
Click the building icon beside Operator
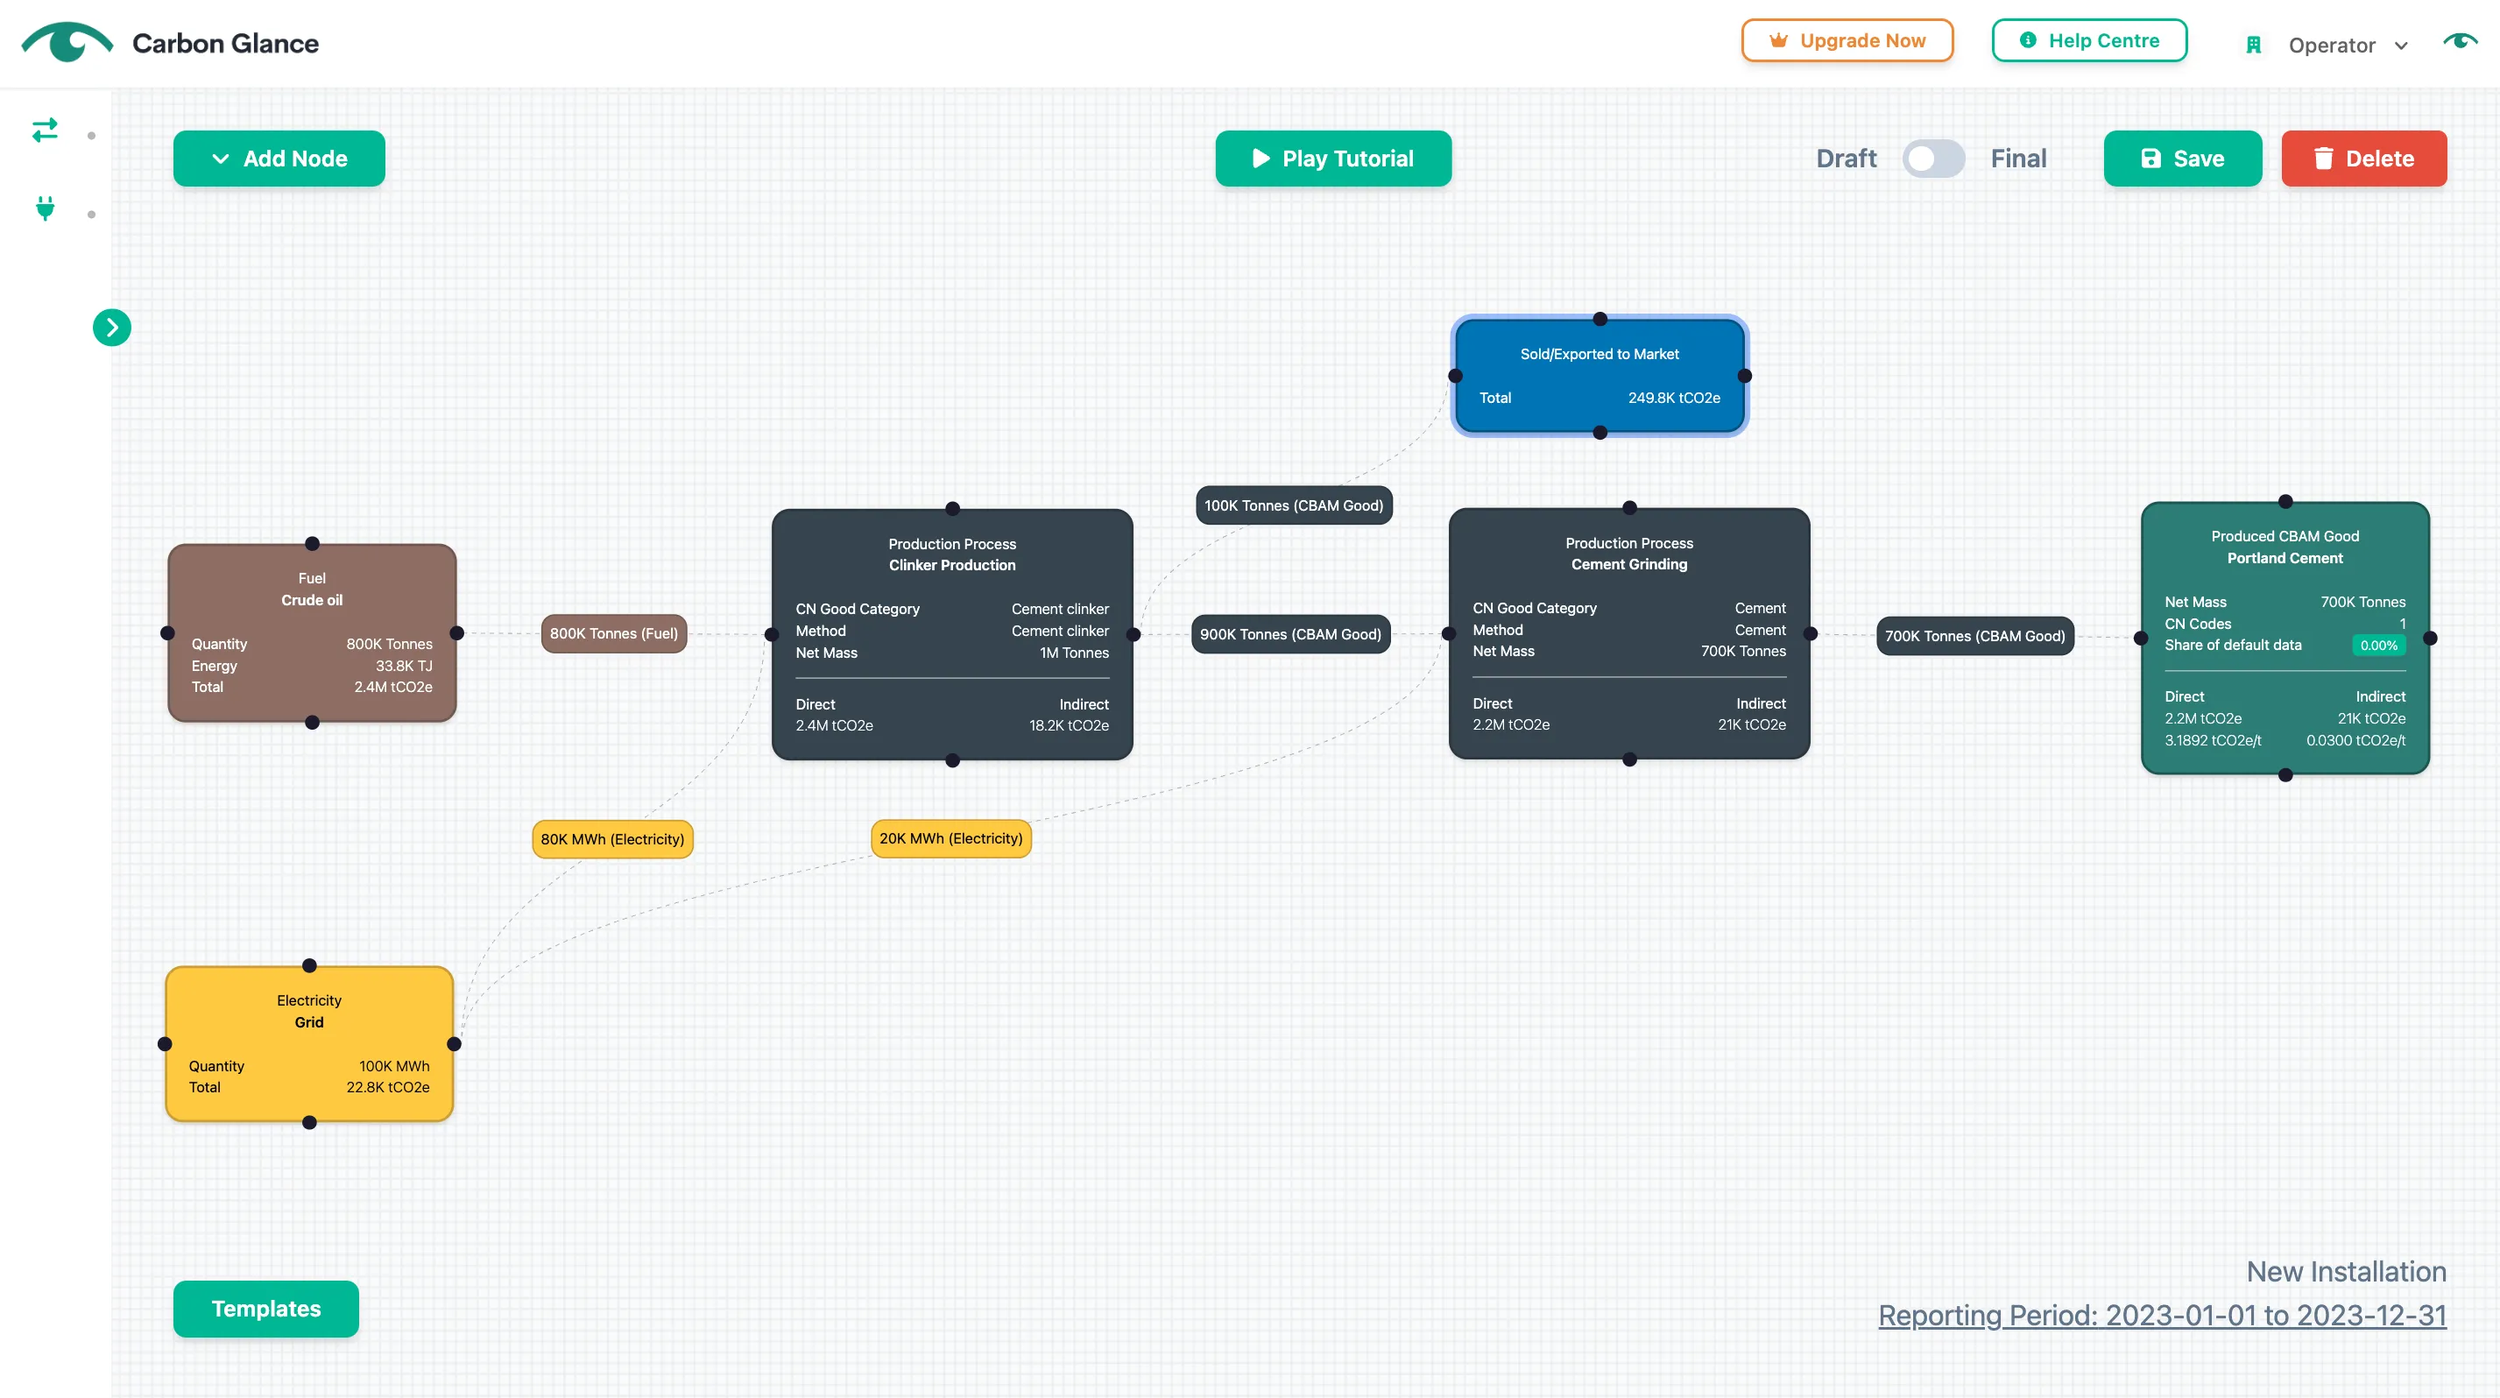(x=2254, y=45)
